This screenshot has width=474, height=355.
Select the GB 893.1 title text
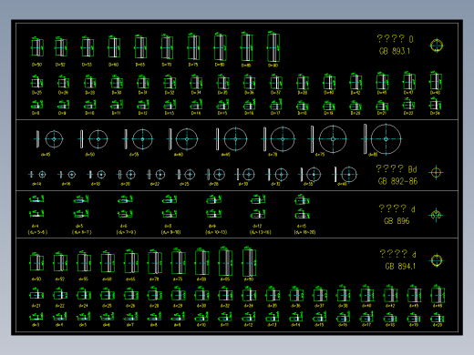pos(395,51)
